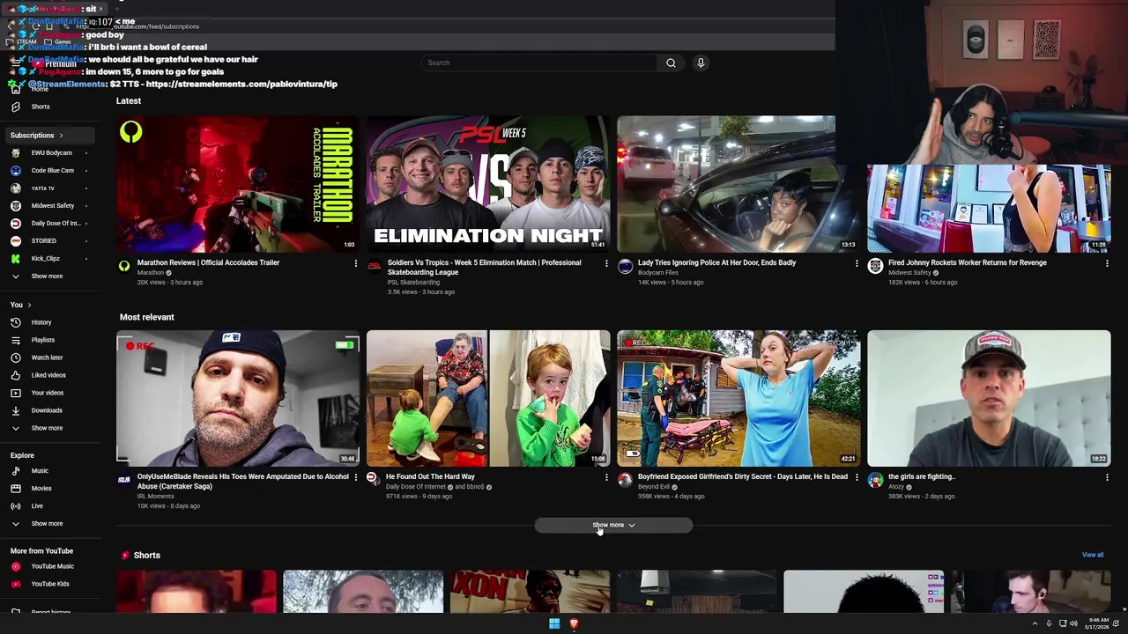This screenshot has height=634, width=1128.
Task: Open STORIED channel in sidebar
Action: tap(43, 240)
